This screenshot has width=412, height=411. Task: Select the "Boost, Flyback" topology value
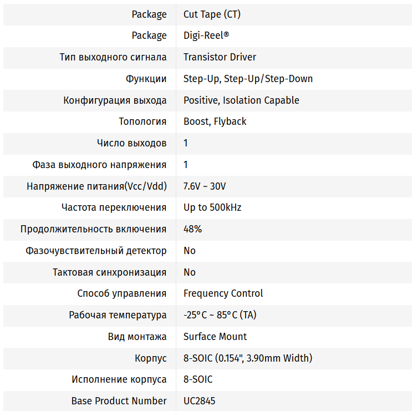point(215,121)
